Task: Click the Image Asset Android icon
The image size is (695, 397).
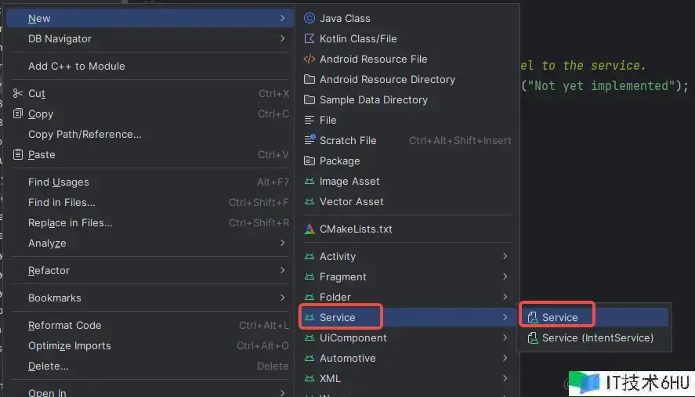Action: 309,181
